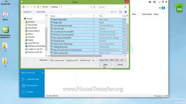Screen dimensions: 186x104
Task: Select Downloads in the navigation tree
Action: [31, 28]
